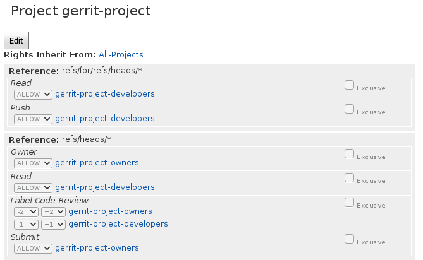Open gerrit-project-developers link under Push

[105, 119]
